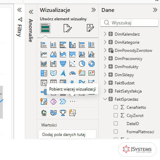Open the Format visual tab
The image size is (160, 160).
pos(67,28)
